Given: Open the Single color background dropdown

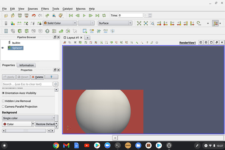Looking at the screenshot, I should (28, 118).
